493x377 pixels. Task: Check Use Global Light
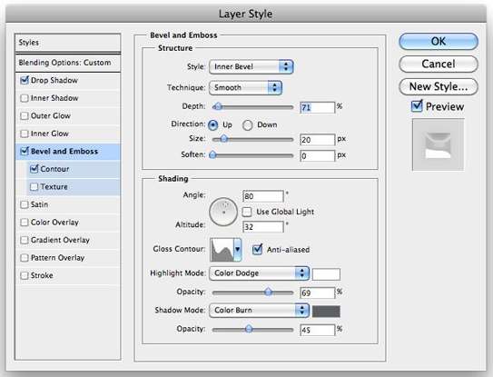(247, 212)
